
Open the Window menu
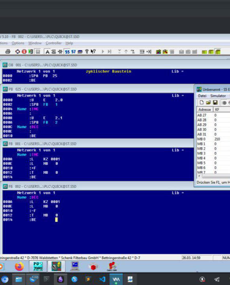(35, 43)
